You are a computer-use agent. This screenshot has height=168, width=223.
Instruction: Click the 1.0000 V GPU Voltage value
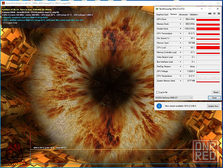tap(189, 71)
